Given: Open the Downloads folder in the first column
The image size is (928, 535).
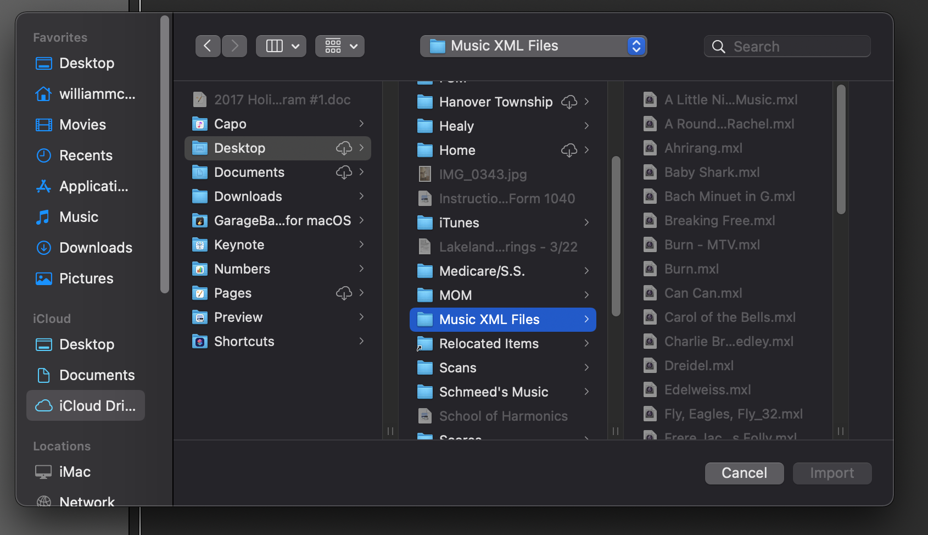Looking at the screenshot, I should pyautogui.click(x=248, y=197).
